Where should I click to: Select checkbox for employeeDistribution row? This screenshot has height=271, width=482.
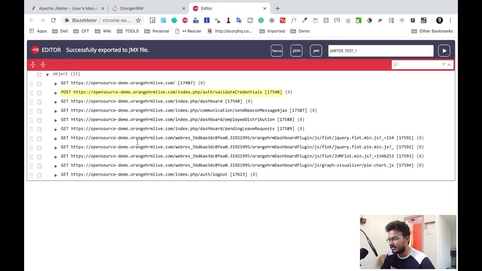(x=39, y=120)
